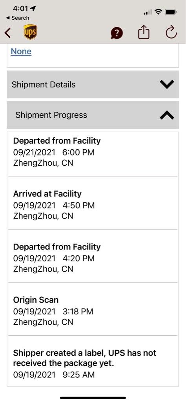The width and height of the screenshot is (186, 403).
Task: Open the help question mark bubble
Action: (x=117, y=33)
